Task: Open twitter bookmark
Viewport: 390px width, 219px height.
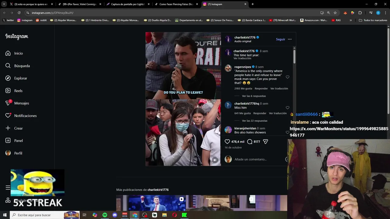Action: point(8,20)
